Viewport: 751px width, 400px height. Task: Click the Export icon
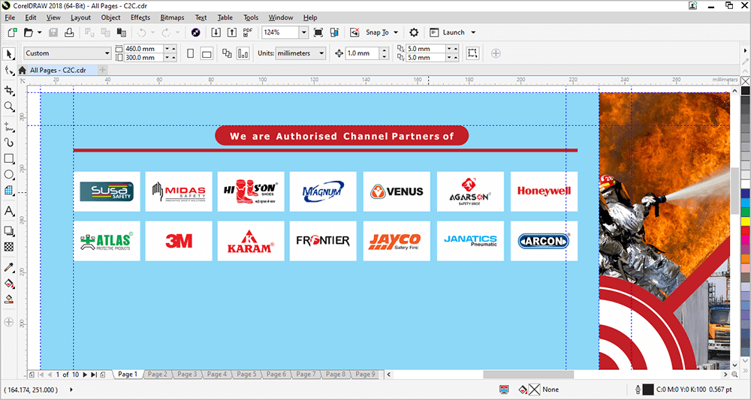point(232,32)
